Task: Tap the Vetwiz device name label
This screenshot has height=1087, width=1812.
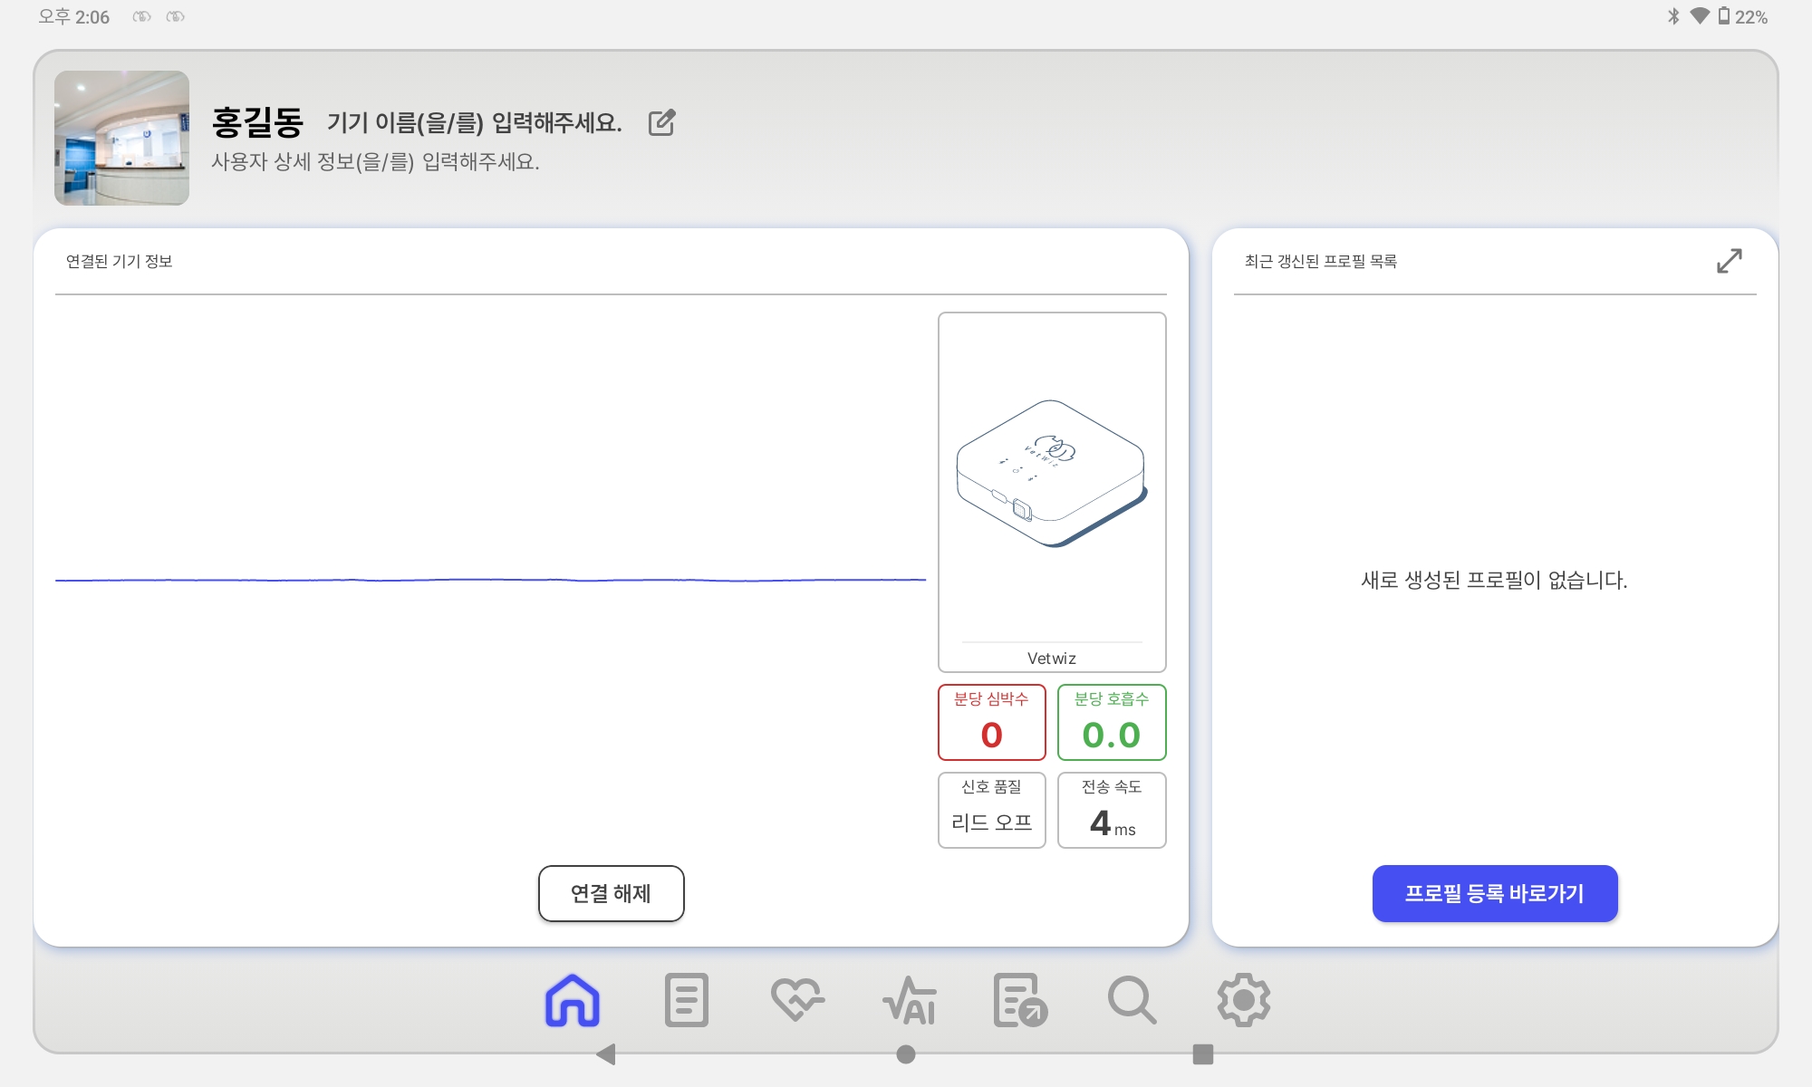Action: (1052, 659)
